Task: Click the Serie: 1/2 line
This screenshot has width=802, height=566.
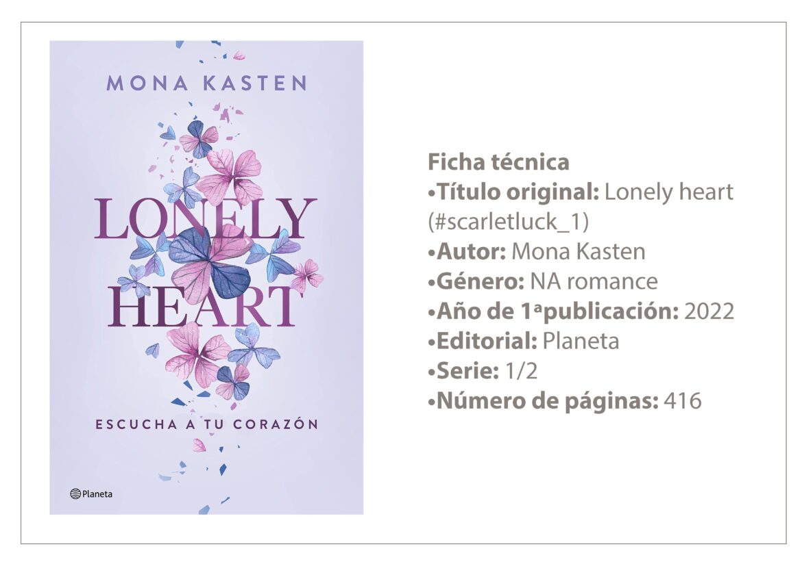Action: click(483, 371)
